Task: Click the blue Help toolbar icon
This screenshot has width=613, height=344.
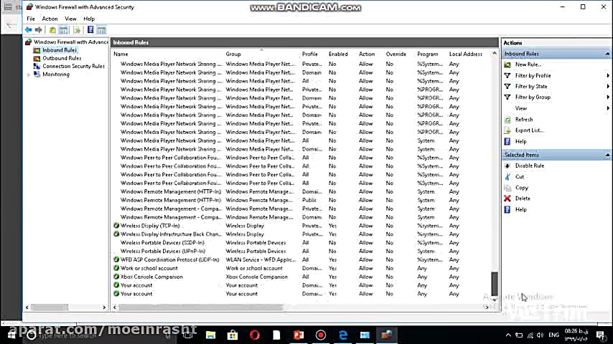Action: coord(90,30)
